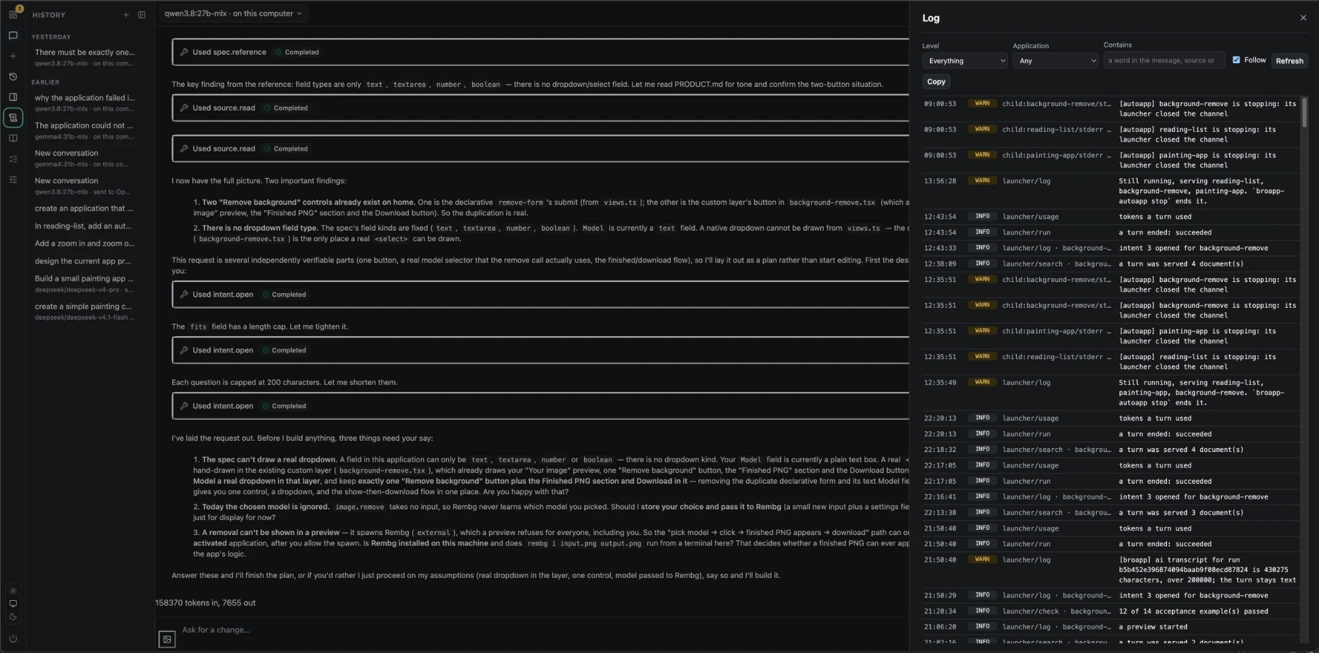Click WARN badge of 13:56:28 log entry
The width and height of the screenshot is (1319, 653).
click(x=982, y=181)
